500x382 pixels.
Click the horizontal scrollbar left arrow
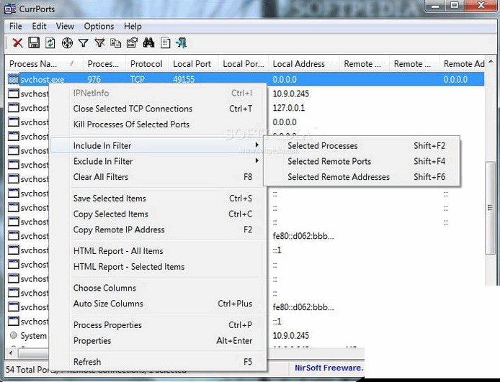[x=11, y=353]
